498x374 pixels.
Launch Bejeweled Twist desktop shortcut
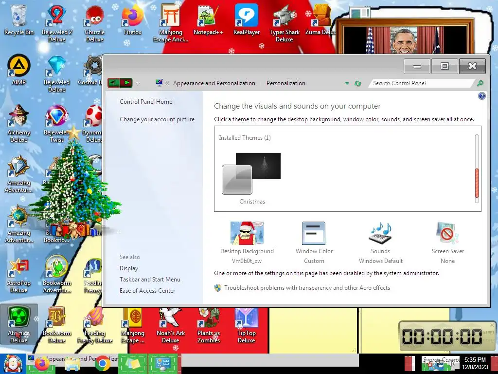pos(56,123)
